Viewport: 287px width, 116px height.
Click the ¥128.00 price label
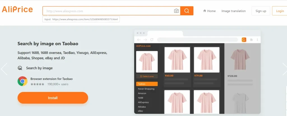click(x=232, y=76)
